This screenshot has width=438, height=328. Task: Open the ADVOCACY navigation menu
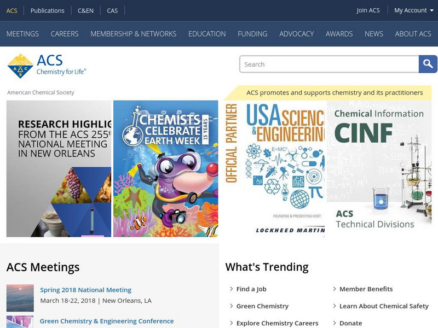click(297, 34)
